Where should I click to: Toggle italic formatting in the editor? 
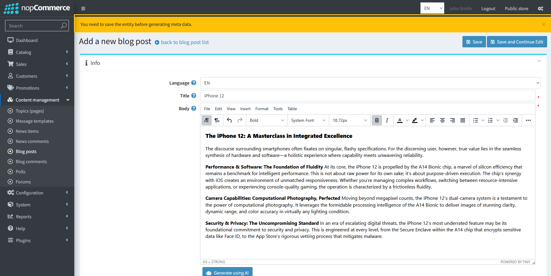(387, 120)
